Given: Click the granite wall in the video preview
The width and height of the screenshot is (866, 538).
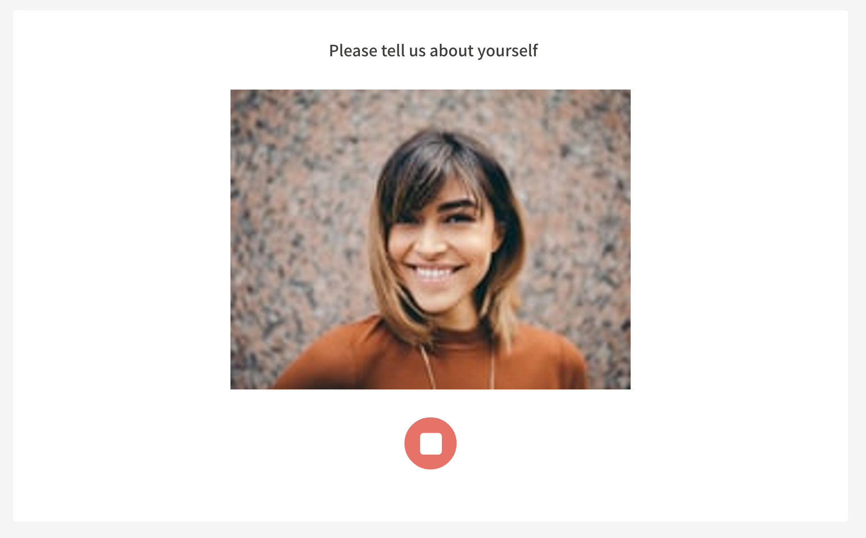Looking at the screenshot, I should pyautogui.click(x=292, y=209).
